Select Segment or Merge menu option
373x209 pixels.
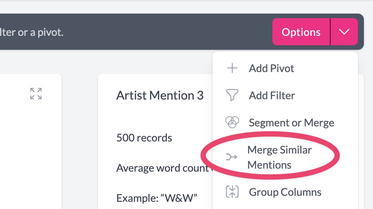pos(291,123)
